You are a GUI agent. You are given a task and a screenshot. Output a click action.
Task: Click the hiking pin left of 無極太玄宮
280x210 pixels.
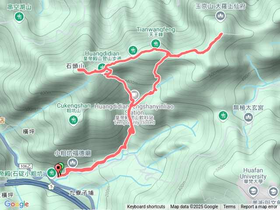tap(223, 116)
